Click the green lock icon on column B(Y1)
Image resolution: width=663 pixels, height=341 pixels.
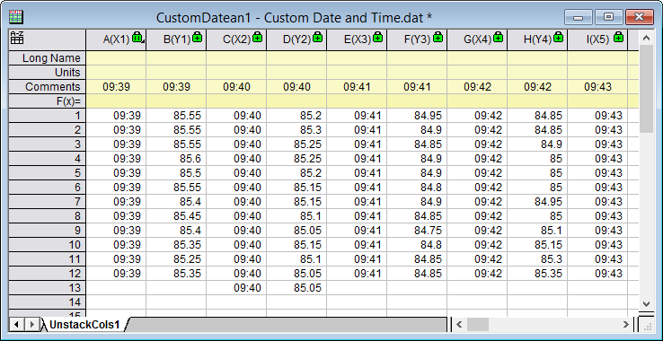coord(197,37)
